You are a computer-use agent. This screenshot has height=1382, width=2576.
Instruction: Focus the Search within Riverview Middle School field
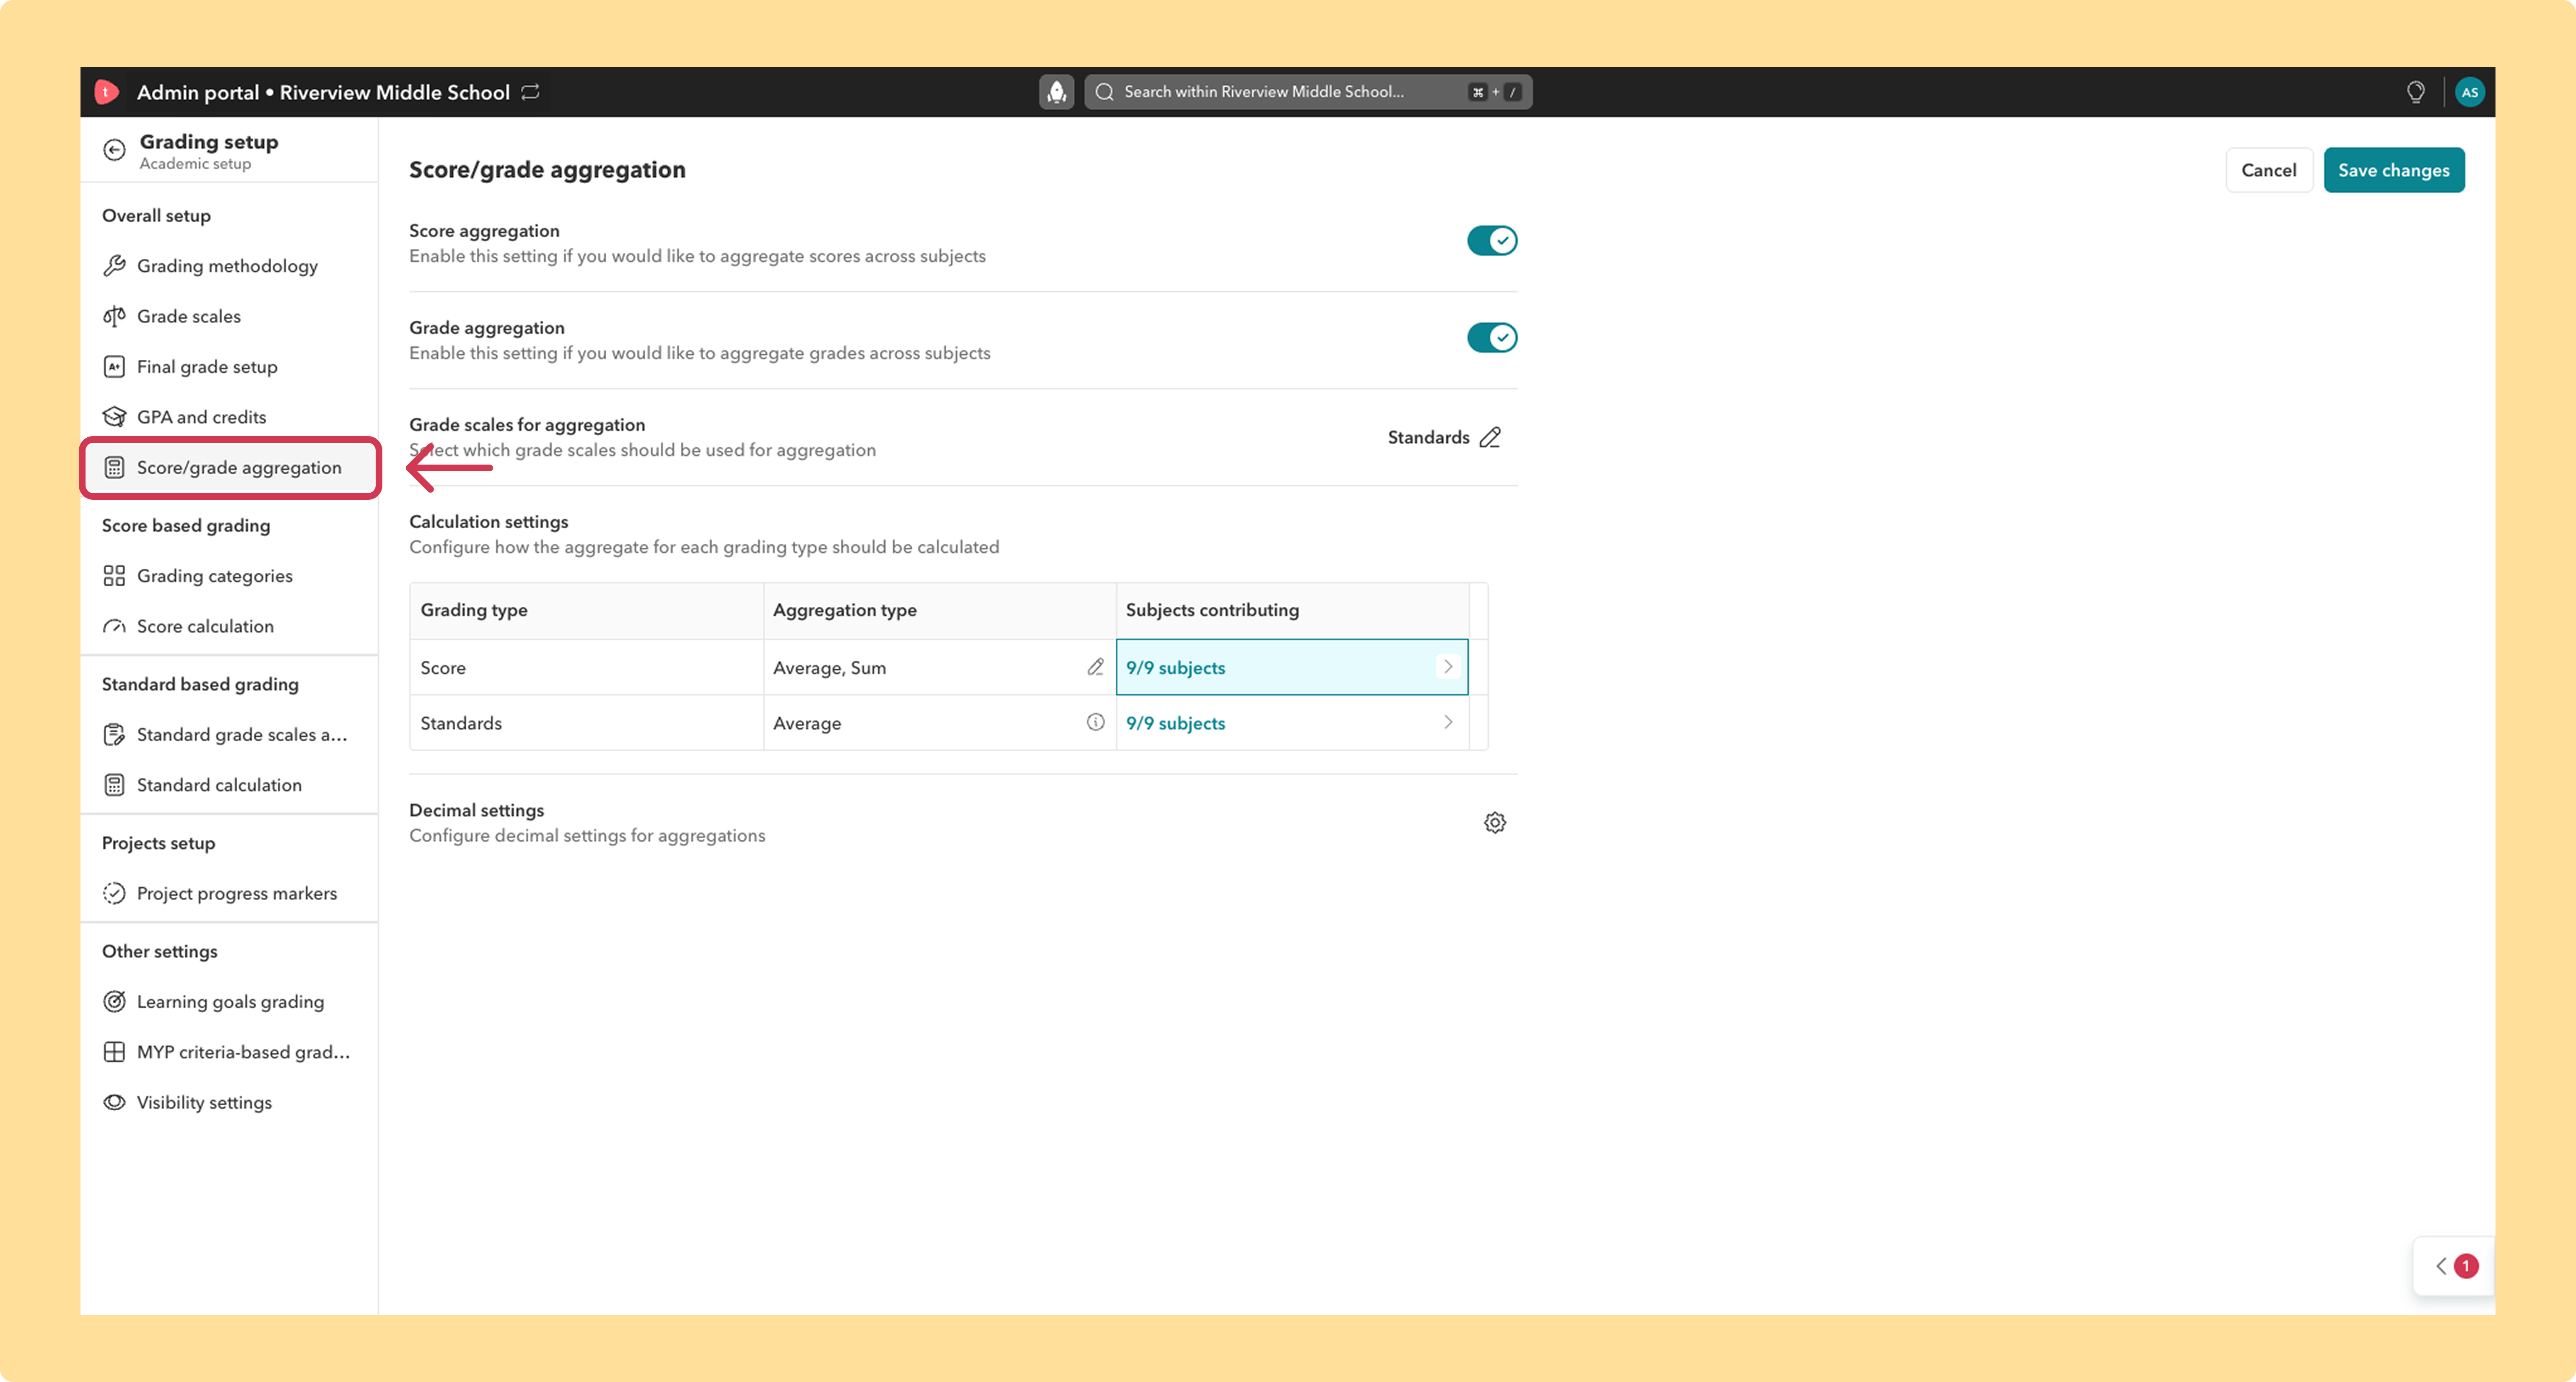[1308, 92]
